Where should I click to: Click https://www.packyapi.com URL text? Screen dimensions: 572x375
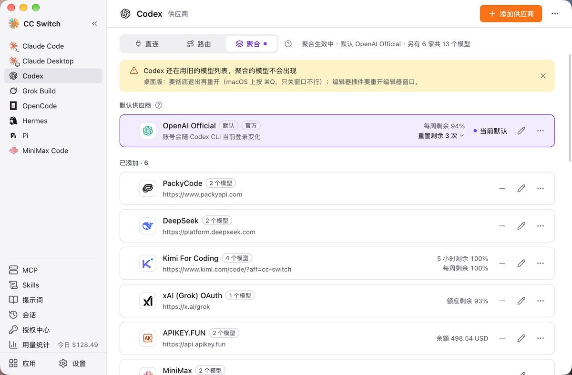[202, 194]
